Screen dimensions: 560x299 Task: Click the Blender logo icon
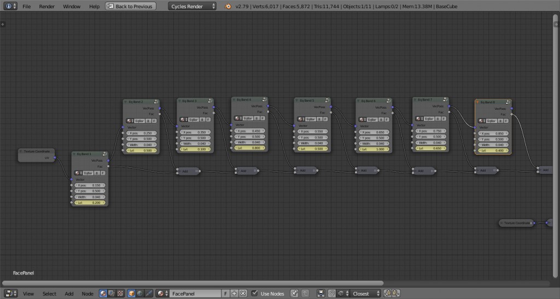click(227, 6)
